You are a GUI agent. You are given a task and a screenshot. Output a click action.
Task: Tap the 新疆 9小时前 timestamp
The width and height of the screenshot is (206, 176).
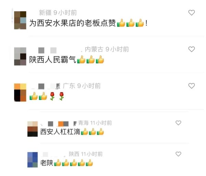pyautogui.click(x=58, y=13)
